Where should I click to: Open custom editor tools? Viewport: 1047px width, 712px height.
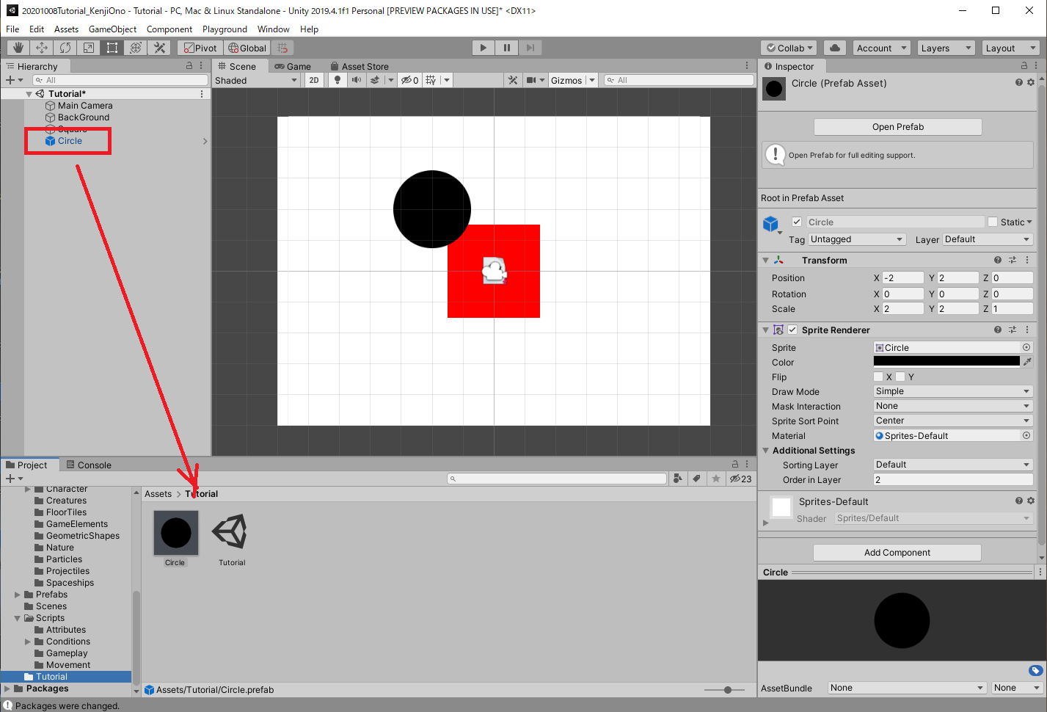159,48
